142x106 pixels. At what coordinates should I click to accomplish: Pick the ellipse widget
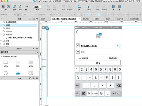pyautogui.click(x=6, y=73)
